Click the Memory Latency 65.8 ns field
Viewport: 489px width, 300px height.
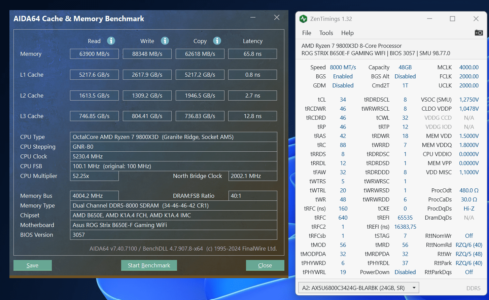(x=252, y=54)
